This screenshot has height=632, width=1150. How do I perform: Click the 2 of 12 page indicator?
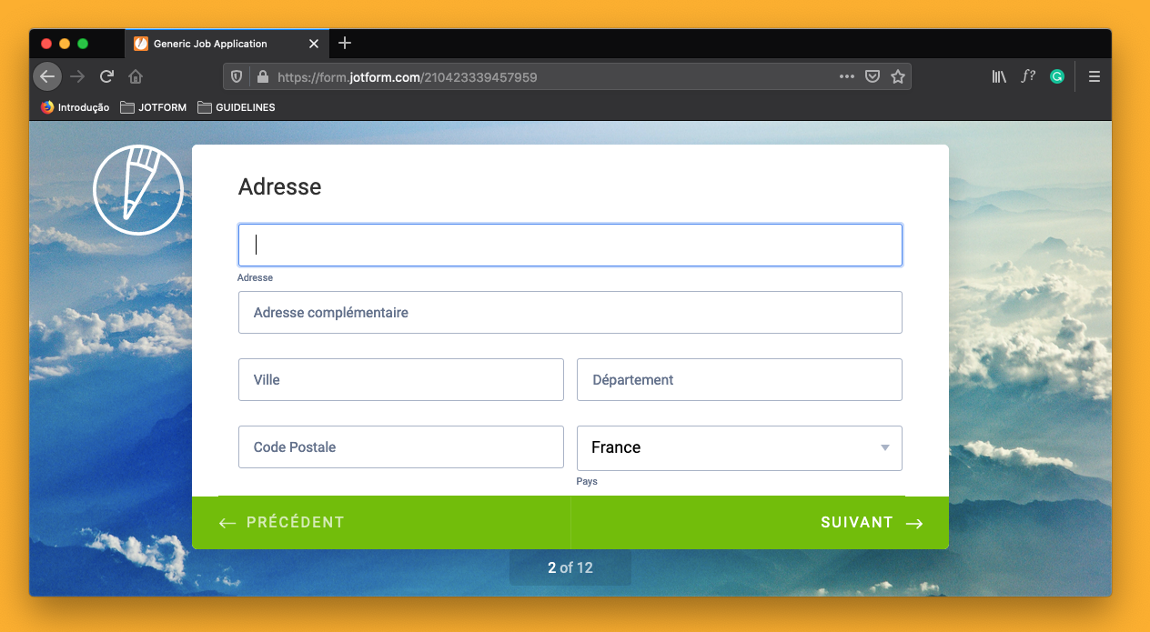(x=570, y=568)
